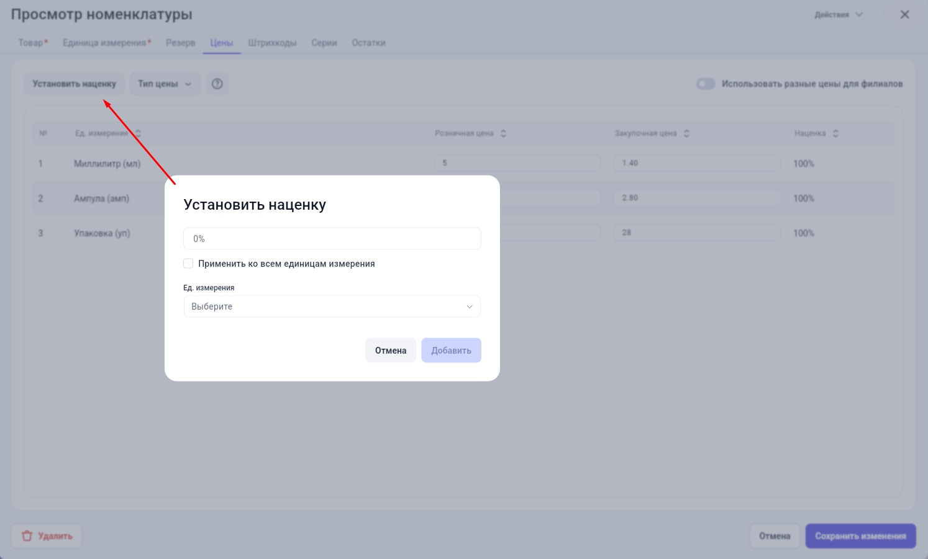
Task: Click the Добавить button
Action: (x=451, y=351)
